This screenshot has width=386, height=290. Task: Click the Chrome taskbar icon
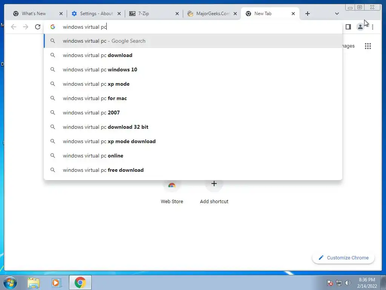80,282
